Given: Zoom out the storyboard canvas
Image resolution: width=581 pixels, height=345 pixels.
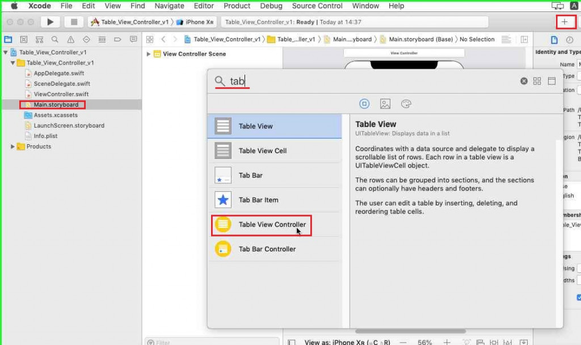Looking at the screenshot, I should tap(403, 342).
